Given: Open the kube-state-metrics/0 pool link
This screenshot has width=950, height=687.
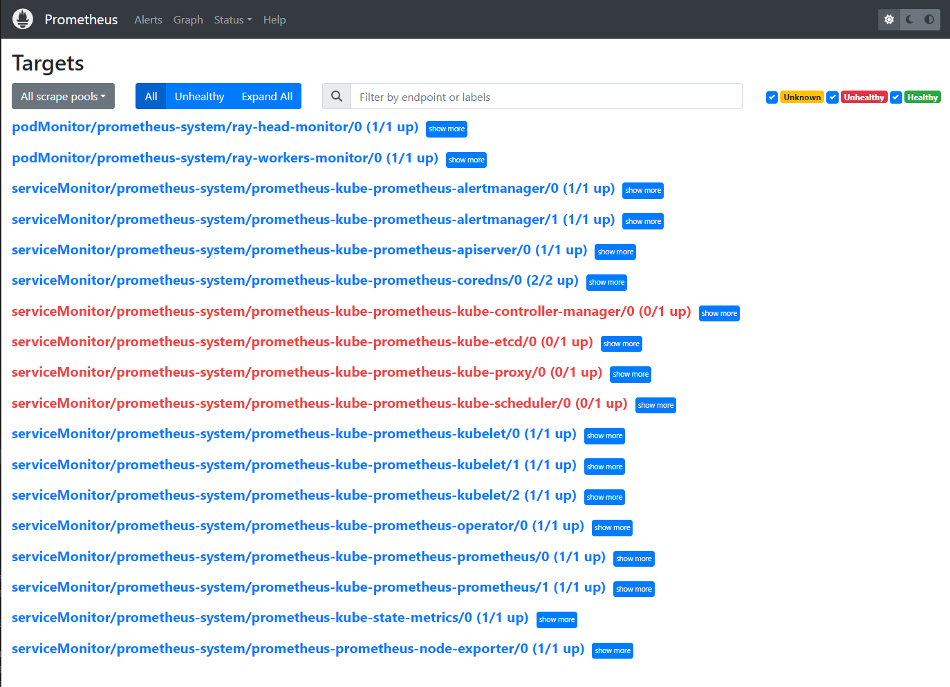Looking at the screenshot, I should [270, 618].
